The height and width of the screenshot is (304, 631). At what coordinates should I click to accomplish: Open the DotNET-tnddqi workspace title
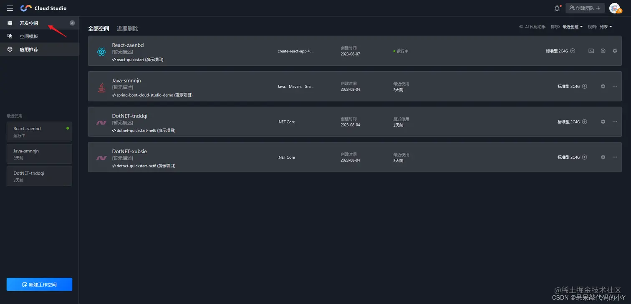129,116
